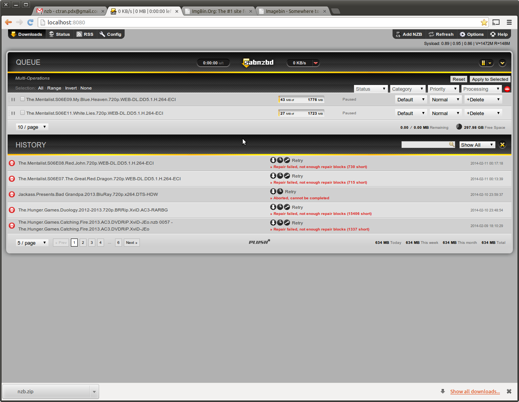Click Show all downloads link
The image size is (519, 402).
click(475, 392)
